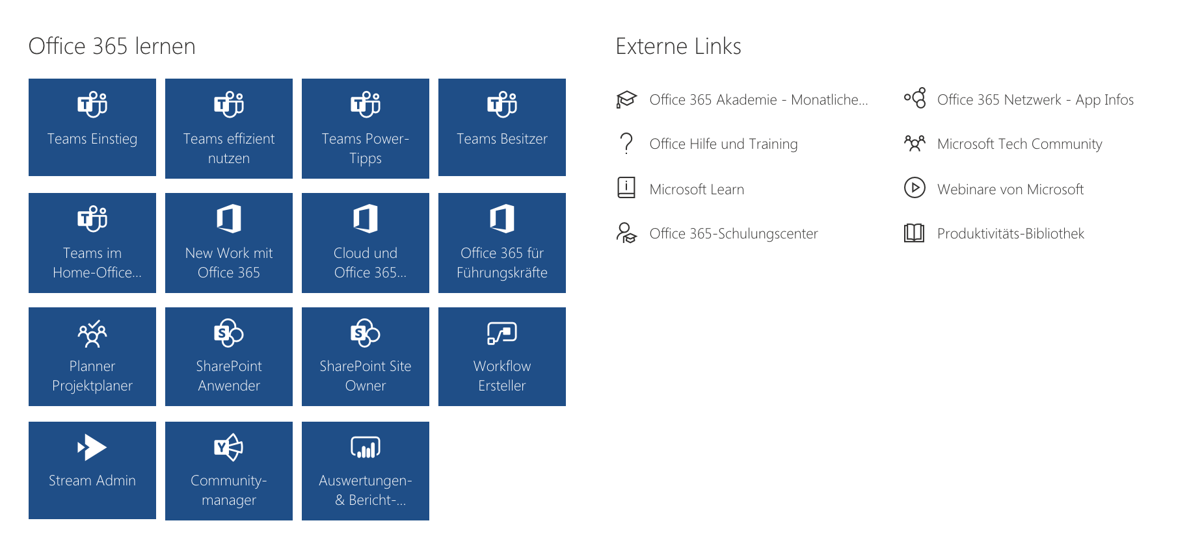The height and width of the screenshot is (538, 1189).
Task: Click the Teams icon on Teams Einstieg tile
Action: click(92, 104)
